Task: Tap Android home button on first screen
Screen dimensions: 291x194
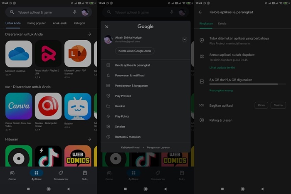Action: tap(49, 189)
